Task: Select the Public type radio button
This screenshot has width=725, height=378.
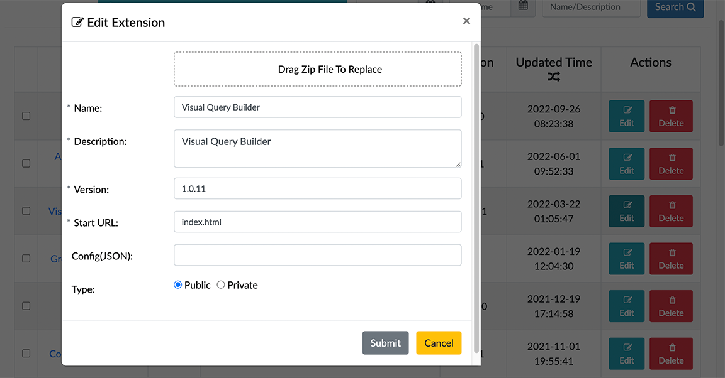Action: [x=178, y=285]
